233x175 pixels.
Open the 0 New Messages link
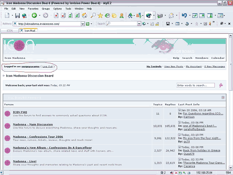(214, 66)
